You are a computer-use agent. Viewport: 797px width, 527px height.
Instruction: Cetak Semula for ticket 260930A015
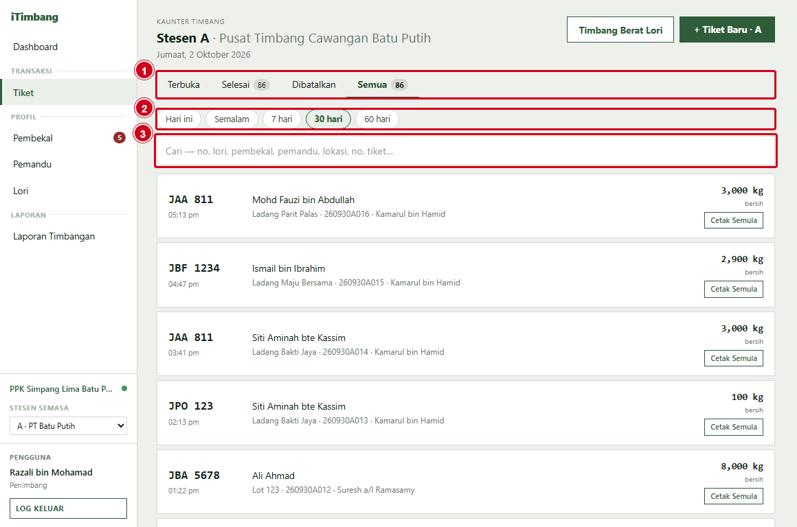[734, 289]
